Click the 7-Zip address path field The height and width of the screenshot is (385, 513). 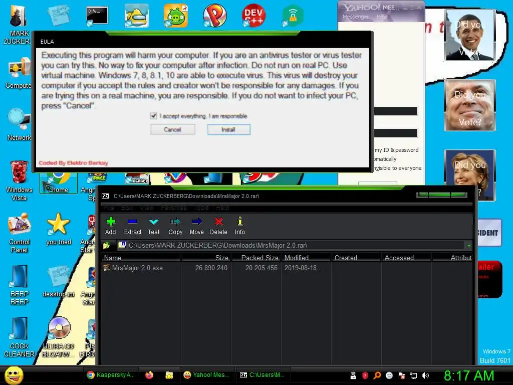coord(291,245)
